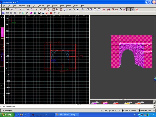Put caps on the current patch
This screenshot has width=156, height=117.
(x=124, y=9)
